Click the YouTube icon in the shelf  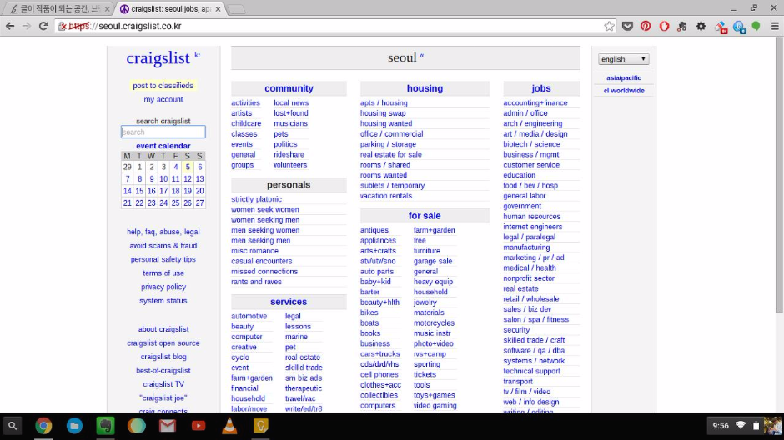(x=199, y=426)
